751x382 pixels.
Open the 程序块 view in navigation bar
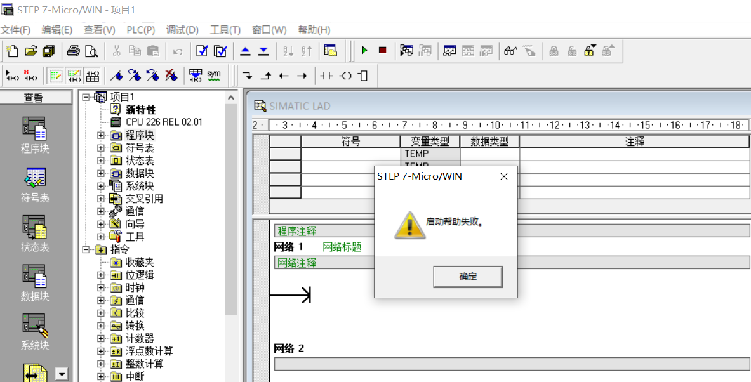(34, 135)
